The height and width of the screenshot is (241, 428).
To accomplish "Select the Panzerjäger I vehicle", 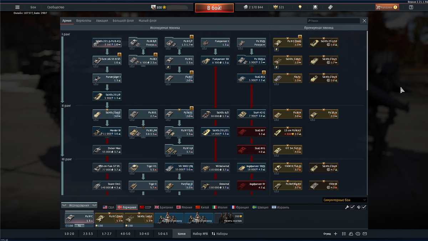I will [x=107, y=78].
